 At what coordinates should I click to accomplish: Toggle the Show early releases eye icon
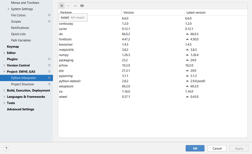click(x=82, y=6)
